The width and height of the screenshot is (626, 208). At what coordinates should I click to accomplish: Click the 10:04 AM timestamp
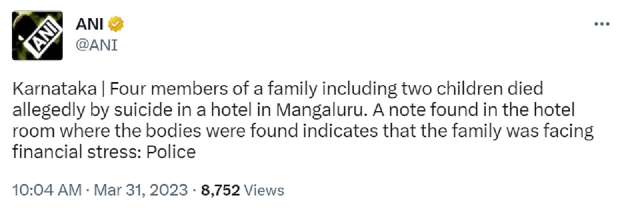coord(46,190)
